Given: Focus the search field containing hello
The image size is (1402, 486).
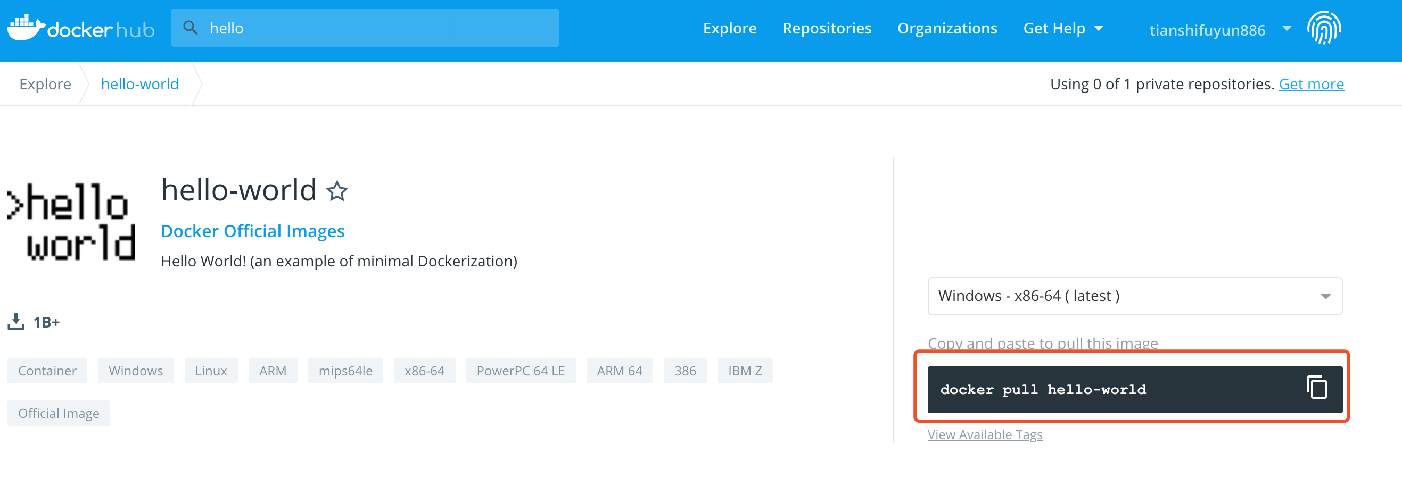Looking at the screenshot, I should click(x=365, y=28).
